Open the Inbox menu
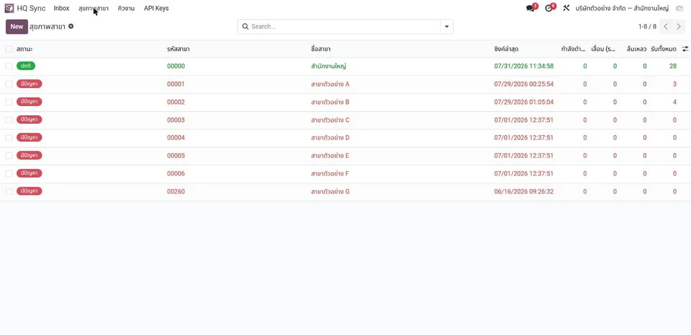Viewport: 691px width, 335px height. coord(62,8)
